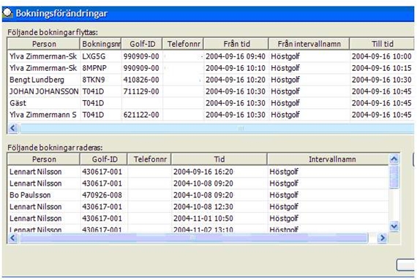Select the Ylva Zimmermann S row
The width and height of the screenshot is (417, 280).
click(211, 115)
